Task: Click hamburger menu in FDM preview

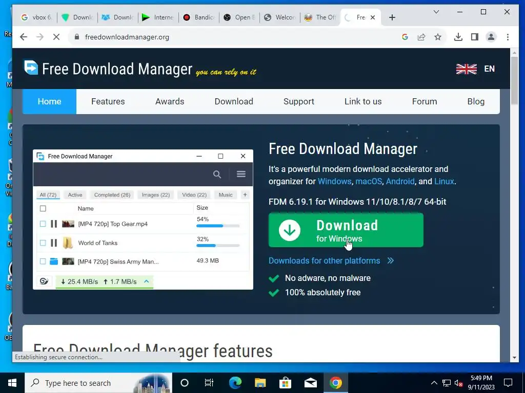Action: tap(241, 174)
